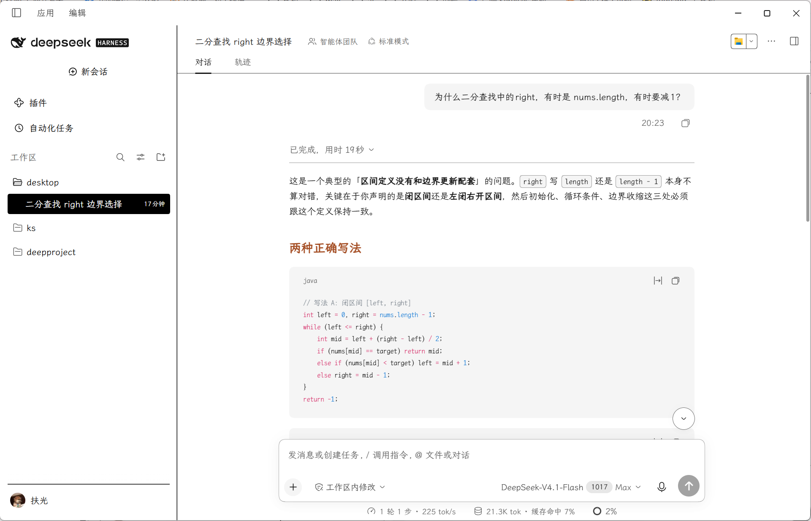Start voice input with microphone icon
This screenshot has height=521, width=811.
click(662, 487)
